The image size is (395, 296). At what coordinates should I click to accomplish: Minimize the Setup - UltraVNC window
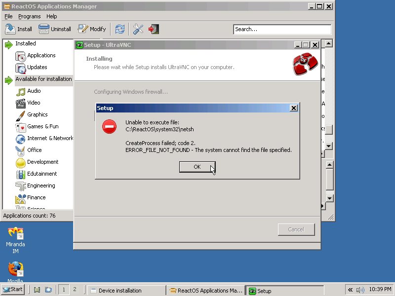point(298,45)
